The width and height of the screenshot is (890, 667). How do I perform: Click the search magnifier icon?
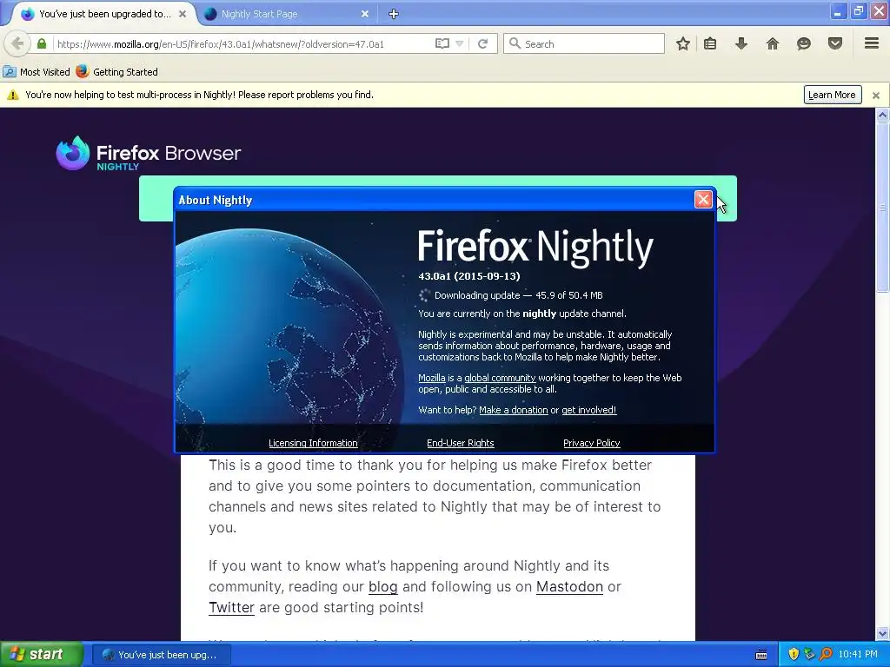point(515,43)
